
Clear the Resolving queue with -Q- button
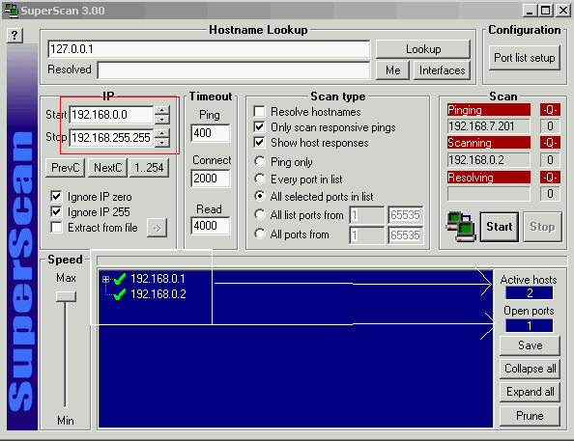coord(550,178)
